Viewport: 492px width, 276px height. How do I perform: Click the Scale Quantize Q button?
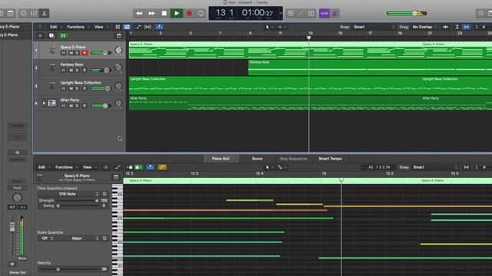point(105,238)
